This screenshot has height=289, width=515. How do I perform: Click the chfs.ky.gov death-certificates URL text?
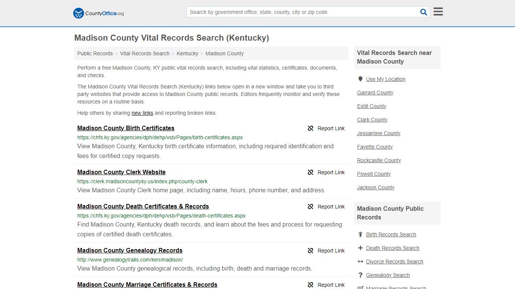point(161,216)
